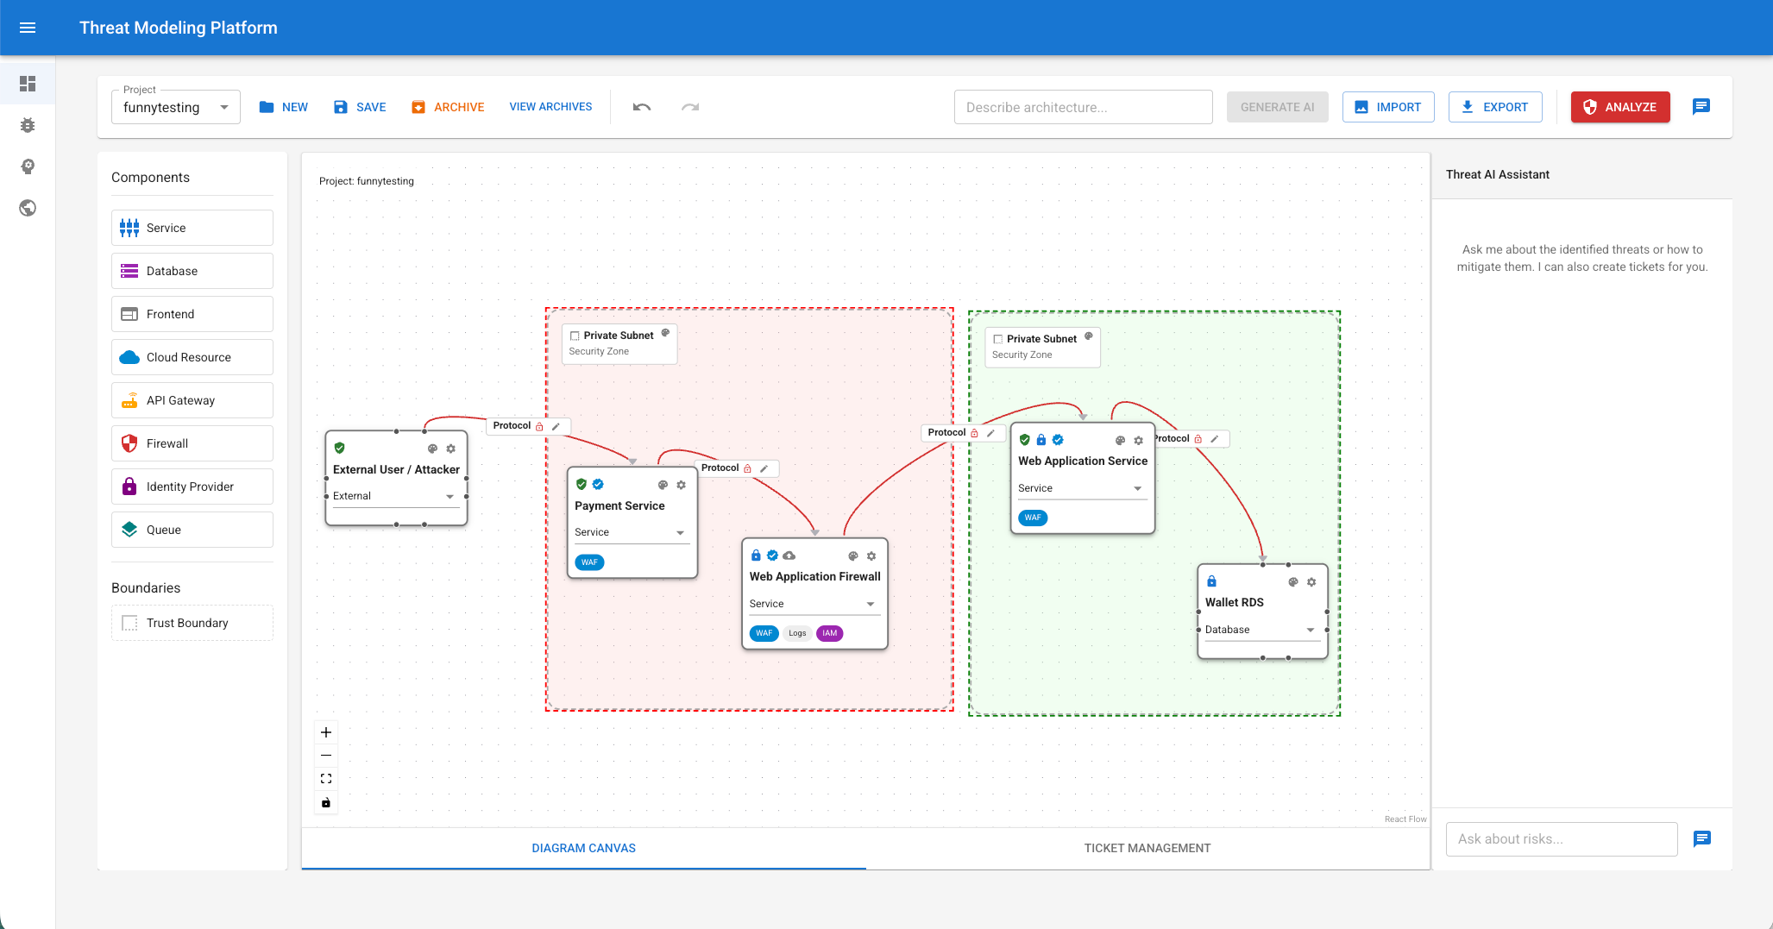1773x929 pixels.
Task: Click the undo arrow in the toolbar
Action: pyautogui.click(x=641, y=107)
